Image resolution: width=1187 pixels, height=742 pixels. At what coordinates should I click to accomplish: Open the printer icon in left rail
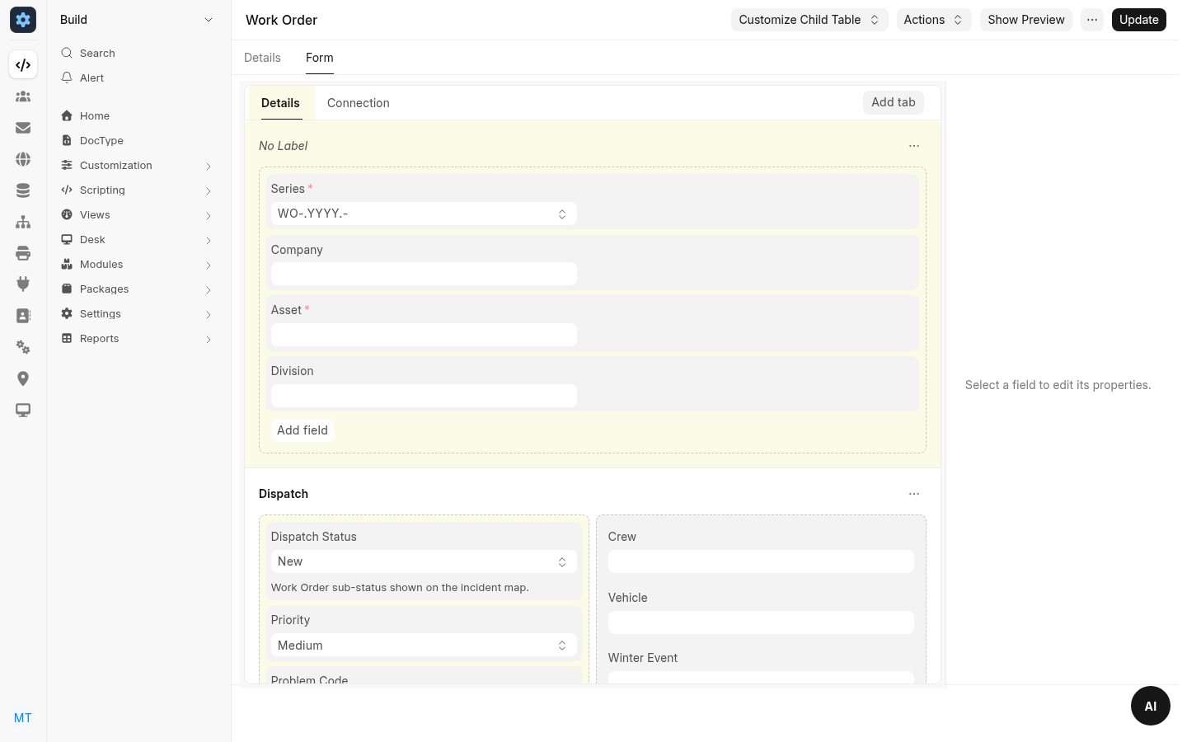click(23, 253)
